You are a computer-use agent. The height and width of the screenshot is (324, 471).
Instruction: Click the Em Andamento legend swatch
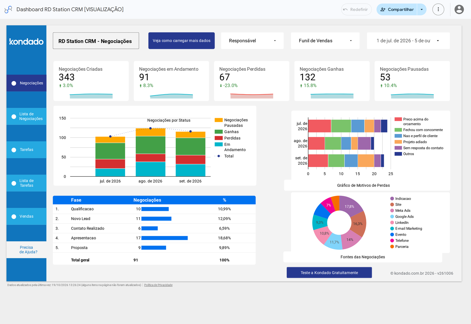(x=218, y=144)
